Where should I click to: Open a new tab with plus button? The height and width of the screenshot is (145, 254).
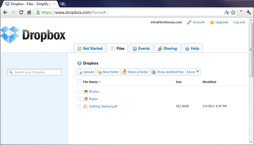tap(63, 4)
